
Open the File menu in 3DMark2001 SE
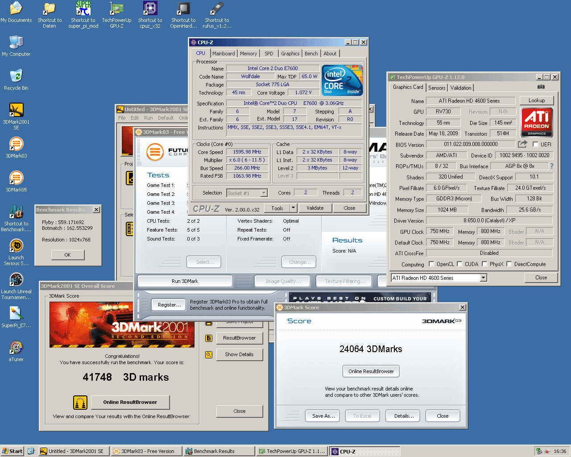pos(122,118)
